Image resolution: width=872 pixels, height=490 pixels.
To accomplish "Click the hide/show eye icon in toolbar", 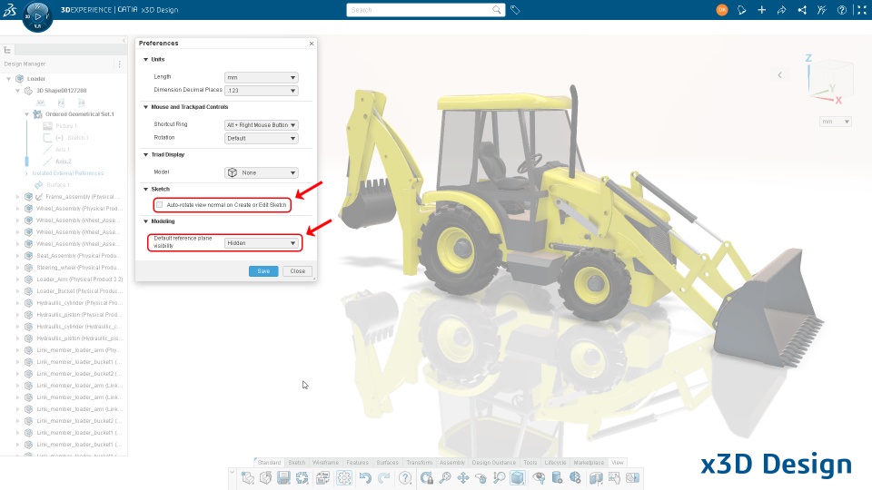I will 539,478.
